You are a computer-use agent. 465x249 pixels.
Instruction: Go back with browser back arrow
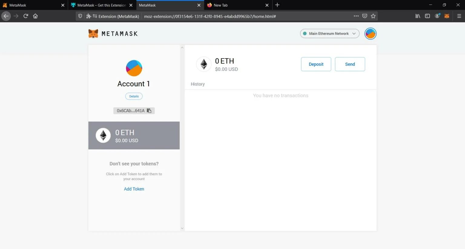pyautogui.click(x=6, y=16)
